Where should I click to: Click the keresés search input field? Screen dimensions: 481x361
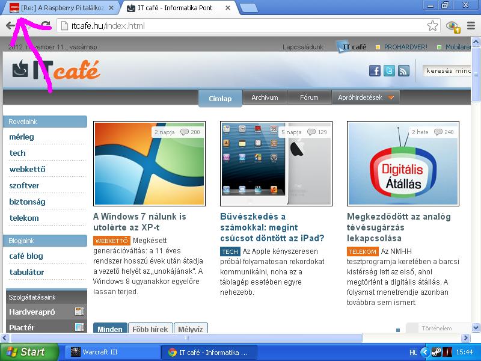(x=447, y=71)
